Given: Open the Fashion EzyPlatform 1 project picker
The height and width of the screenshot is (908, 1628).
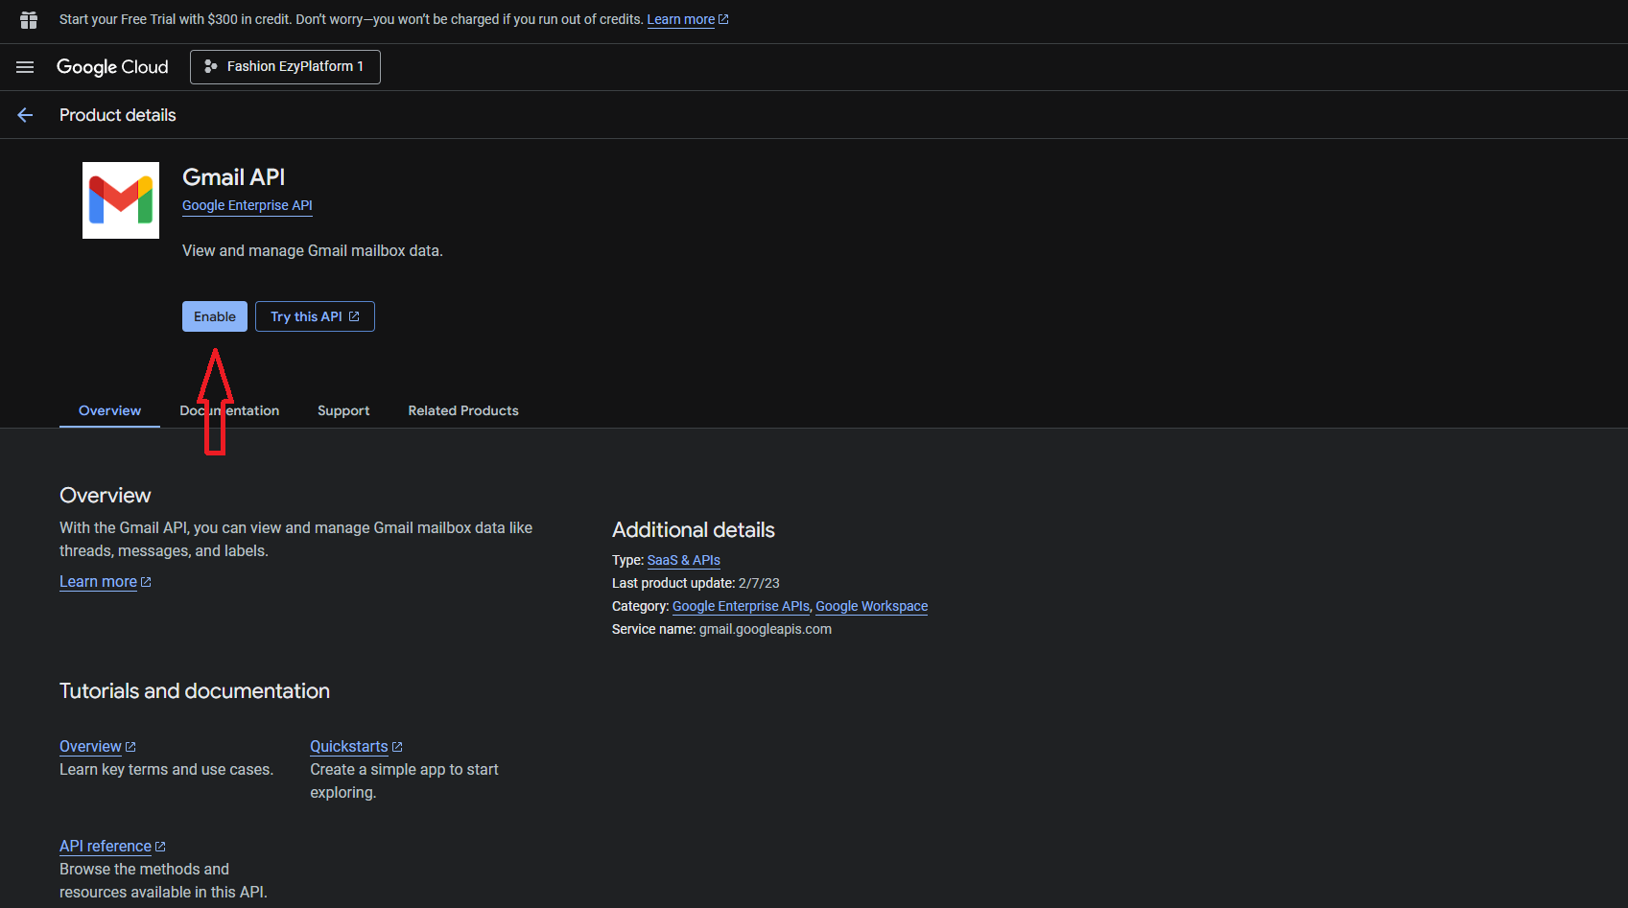Looking at the screenshot, I should point(285,67).
